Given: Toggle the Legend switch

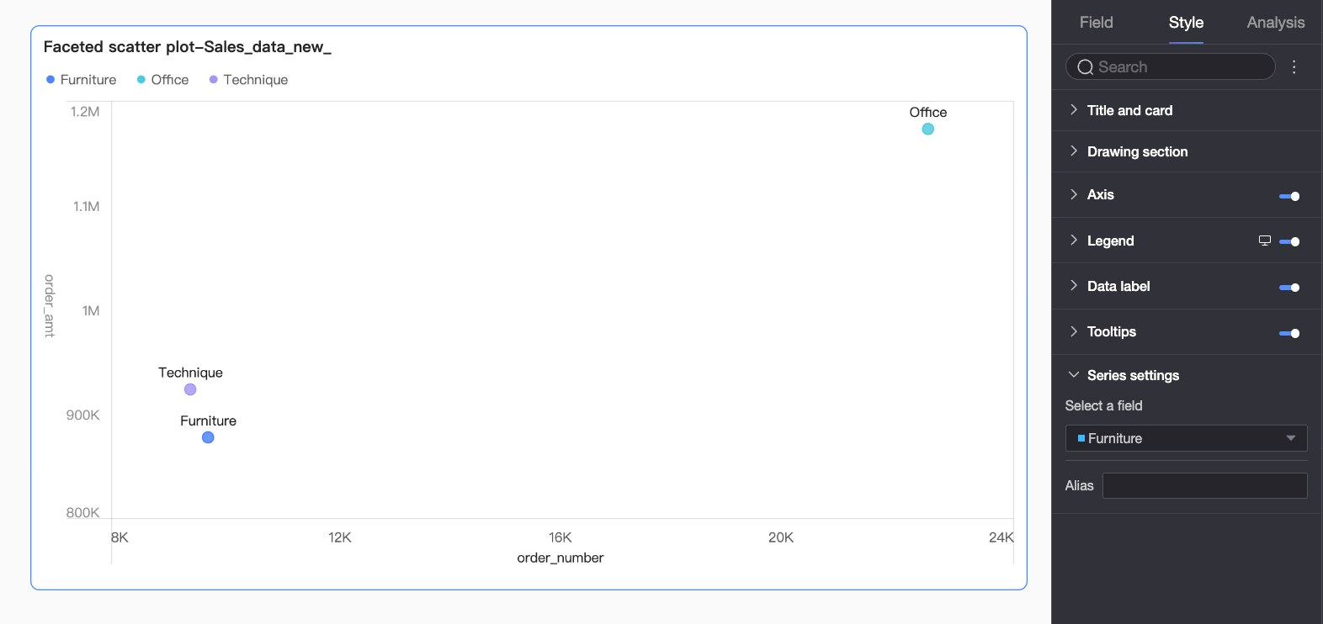Looking at the screenshot, I should pyautogui.click(x=1289, y=241).
